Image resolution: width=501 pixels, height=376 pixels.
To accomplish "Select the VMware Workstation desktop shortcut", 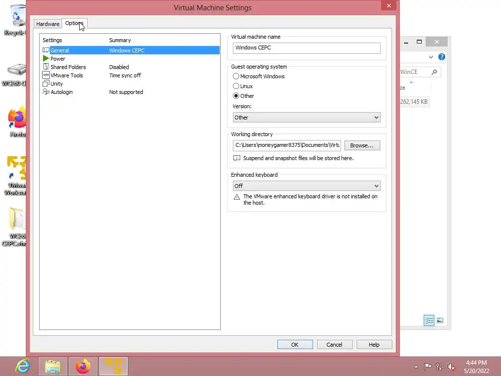I will [x=15, y=175].
